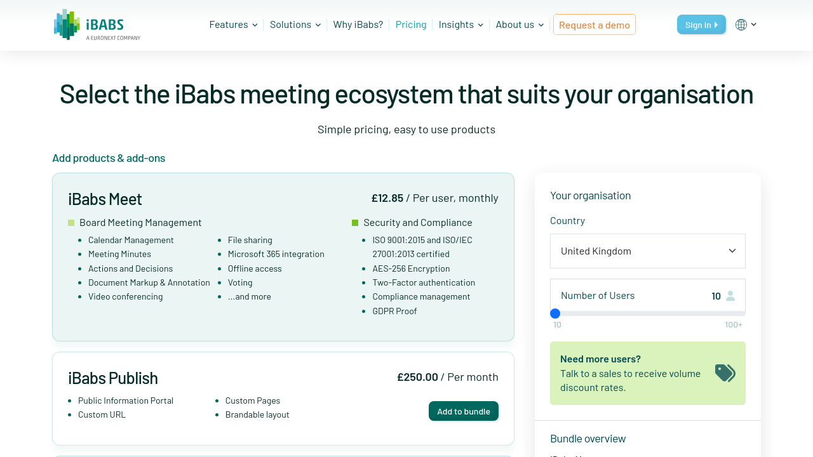The width and height of the screenshot is (813, 457).
Task: Expand the Solutions menu
Action: tap(295, 25)
